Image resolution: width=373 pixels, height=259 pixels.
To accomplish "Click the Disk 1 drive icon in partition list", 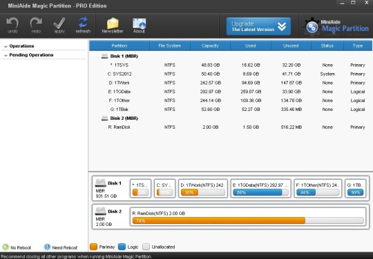I will coord(105,56).
